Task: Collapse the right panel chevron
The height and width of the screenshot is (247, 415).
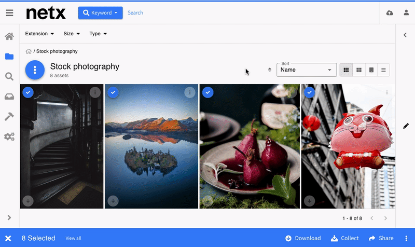Action: click(405, 35)
